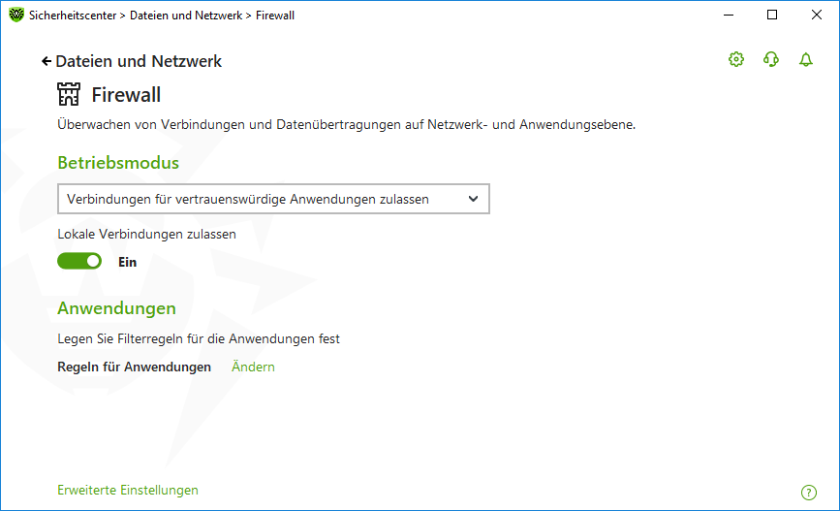Click the support headset icon
840x511 pixels.
771,59
